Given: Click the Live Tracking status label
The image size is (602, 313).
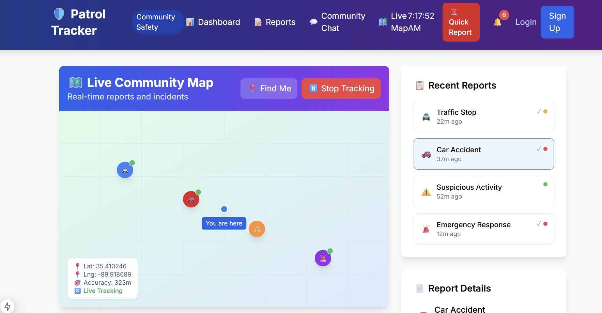Looking at the screenshot, I should coord(103,291).
